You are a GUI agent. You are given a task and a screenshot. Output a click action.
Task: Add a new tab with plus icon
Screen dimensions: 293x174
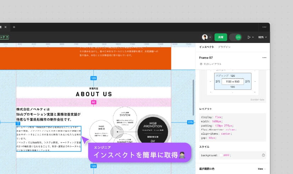[x=14, y=27]
